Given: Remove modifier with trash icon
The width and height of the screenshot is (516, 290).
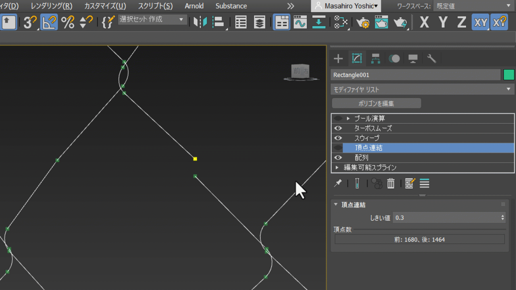Looking at the screenshot, I should 391,184.
